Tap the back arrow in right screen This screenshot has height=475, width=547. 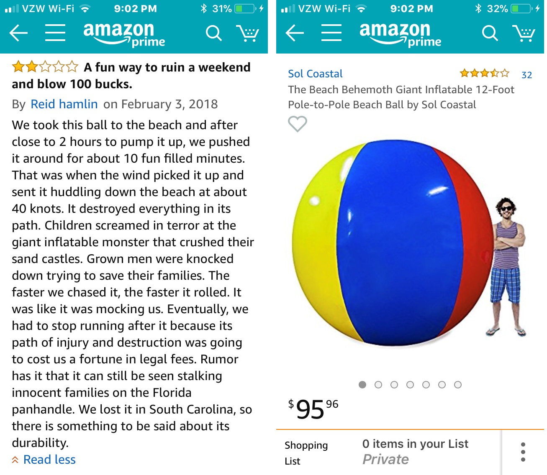click(x=295, y=33)
